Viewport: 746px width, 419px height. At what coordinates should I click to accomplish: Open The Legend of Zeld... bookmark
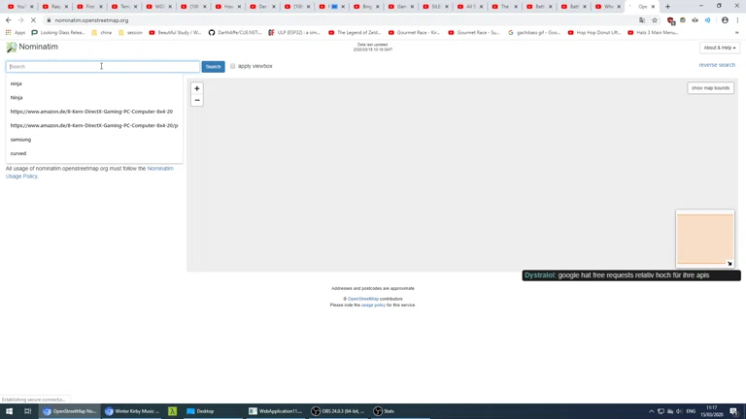pos(355,33)
